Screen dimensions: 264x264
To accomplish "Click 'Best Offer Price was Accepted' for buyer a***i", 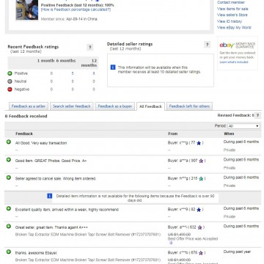I will (x=193, y=239).
